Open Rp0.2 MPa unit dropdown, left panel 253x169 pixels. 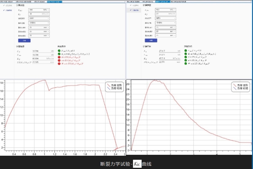pyautogui.click(x=48, y=10)
